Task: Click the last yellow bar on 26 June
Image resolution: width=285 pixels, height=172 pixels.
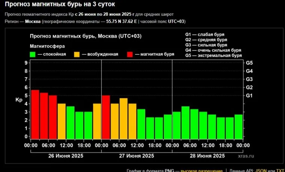Action: tap(97, 121)
